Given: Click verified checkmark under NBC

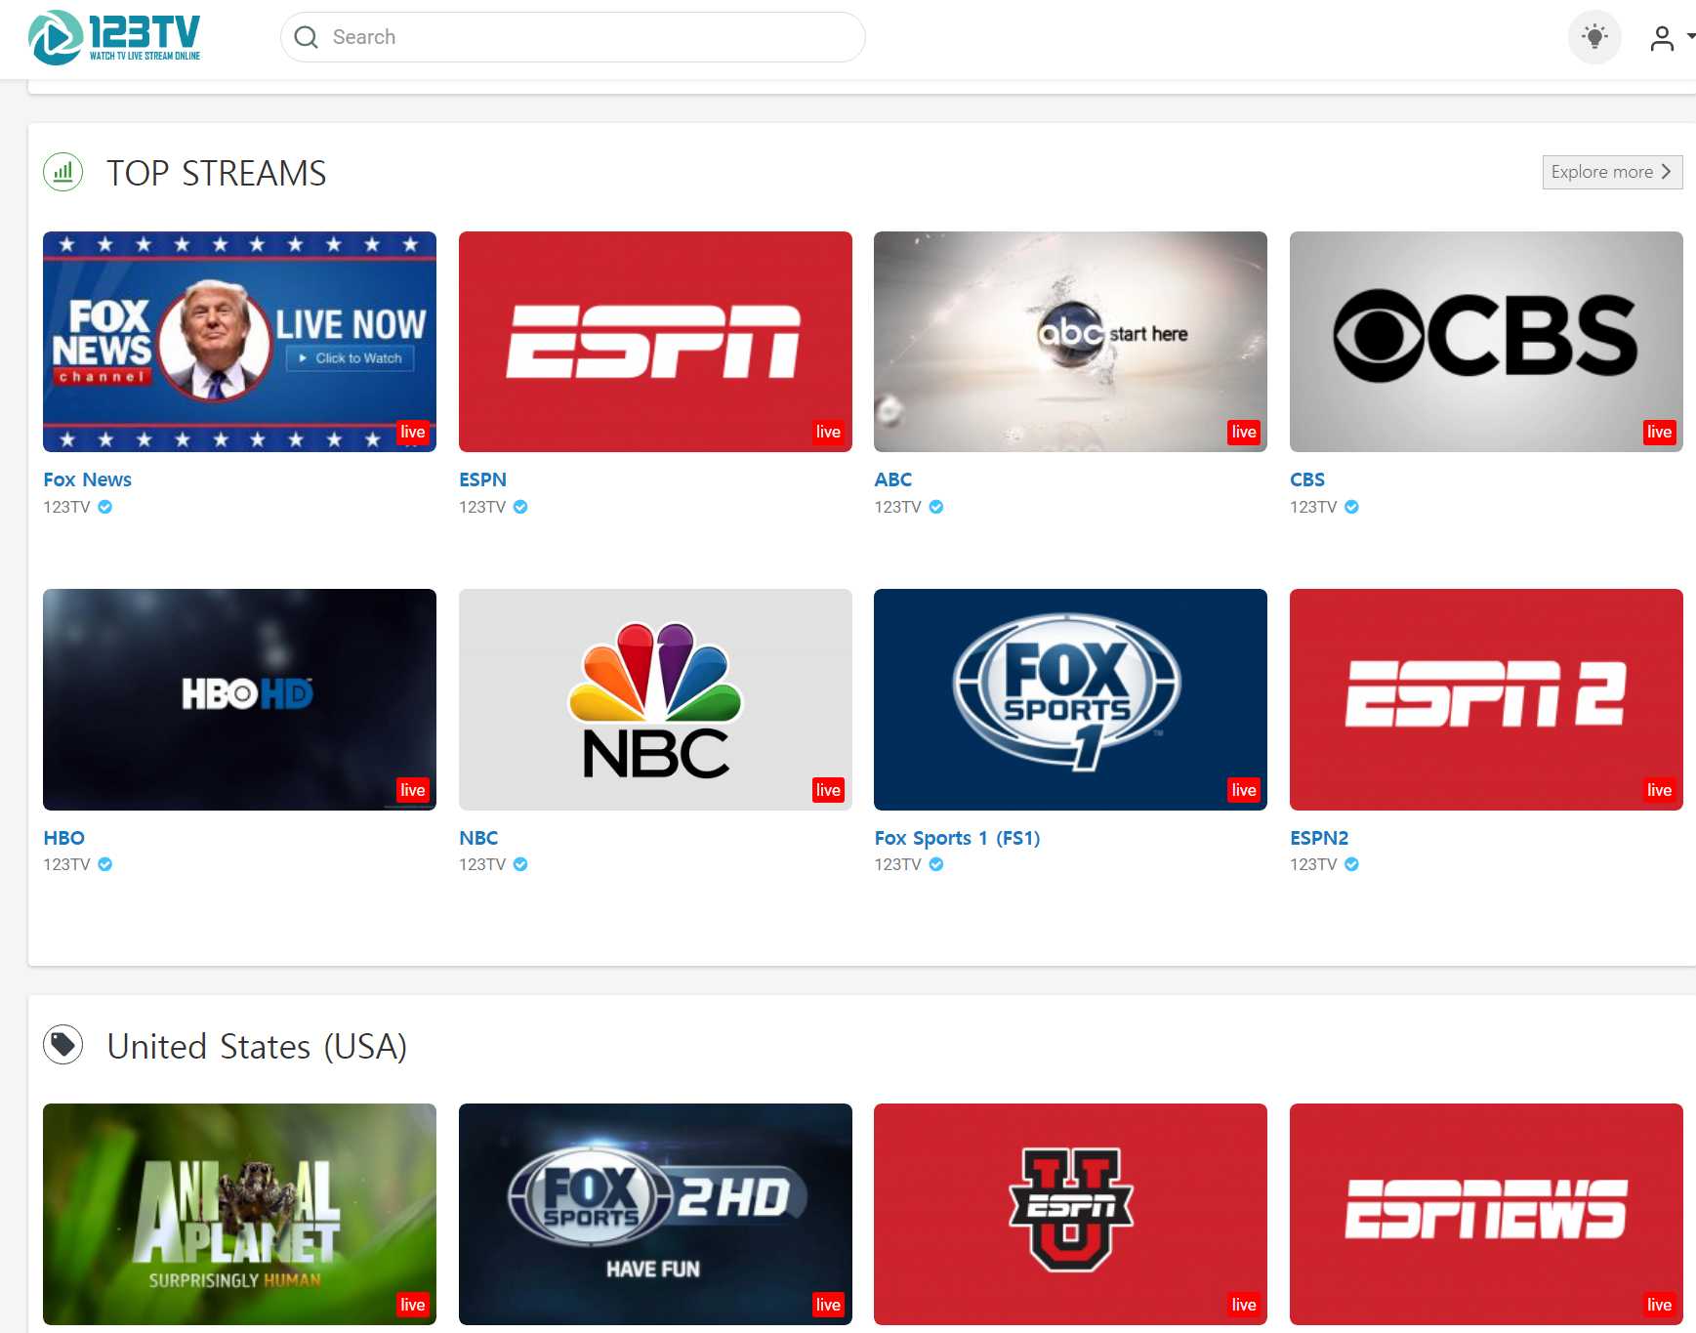Looking at the screenshot, I should pos(520,864).
